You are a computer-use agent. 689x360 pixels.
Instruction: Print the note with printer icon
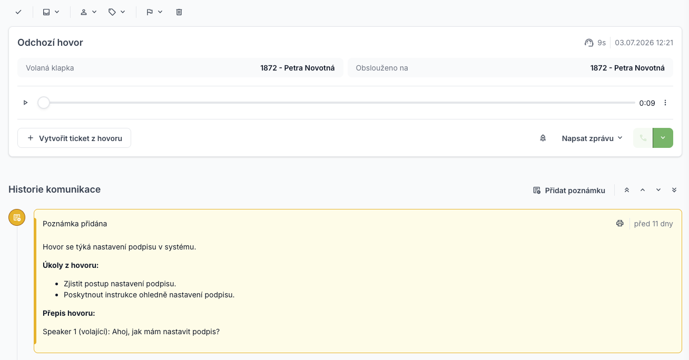click(x=620, y=224)
